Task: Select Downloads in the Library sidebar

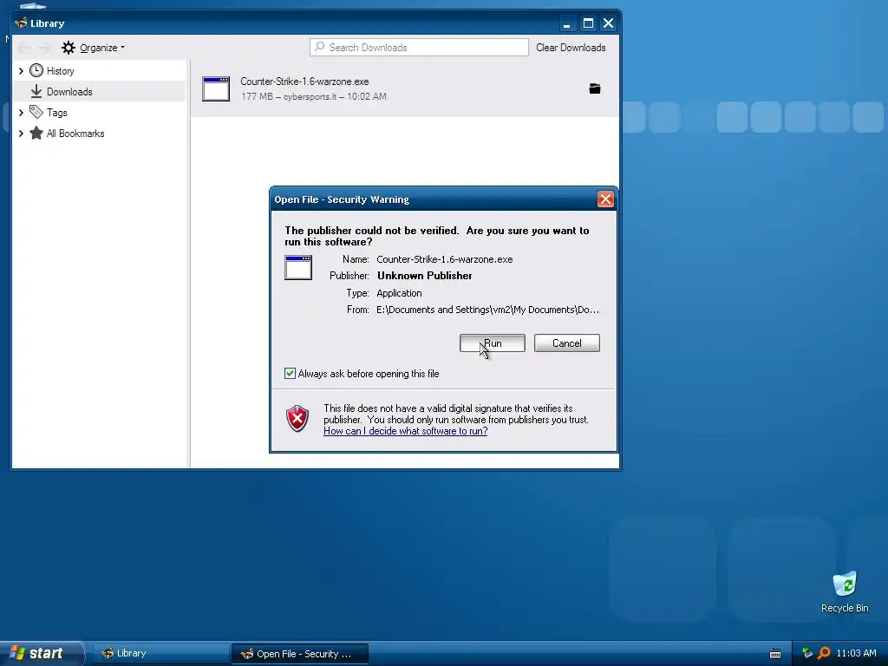Action: pyautogui.click(x=69, y=92)
